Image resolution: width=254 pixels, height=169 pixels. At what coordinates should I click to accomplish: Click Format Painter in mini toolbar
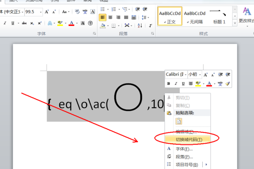(228, 84)
